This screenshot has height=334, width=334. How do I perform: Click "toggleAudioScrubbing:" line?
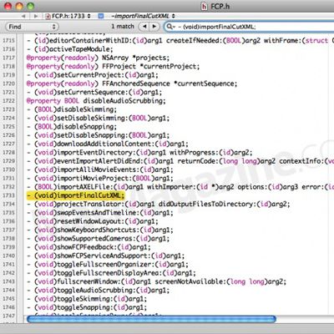[98, 291]
